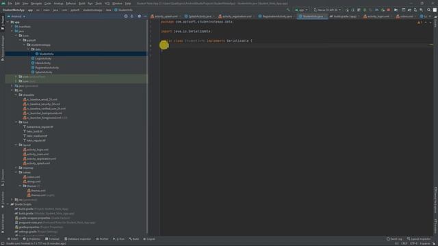Open the Help menu
Screen dimensions: 438x246
click(x=128, y=3)
